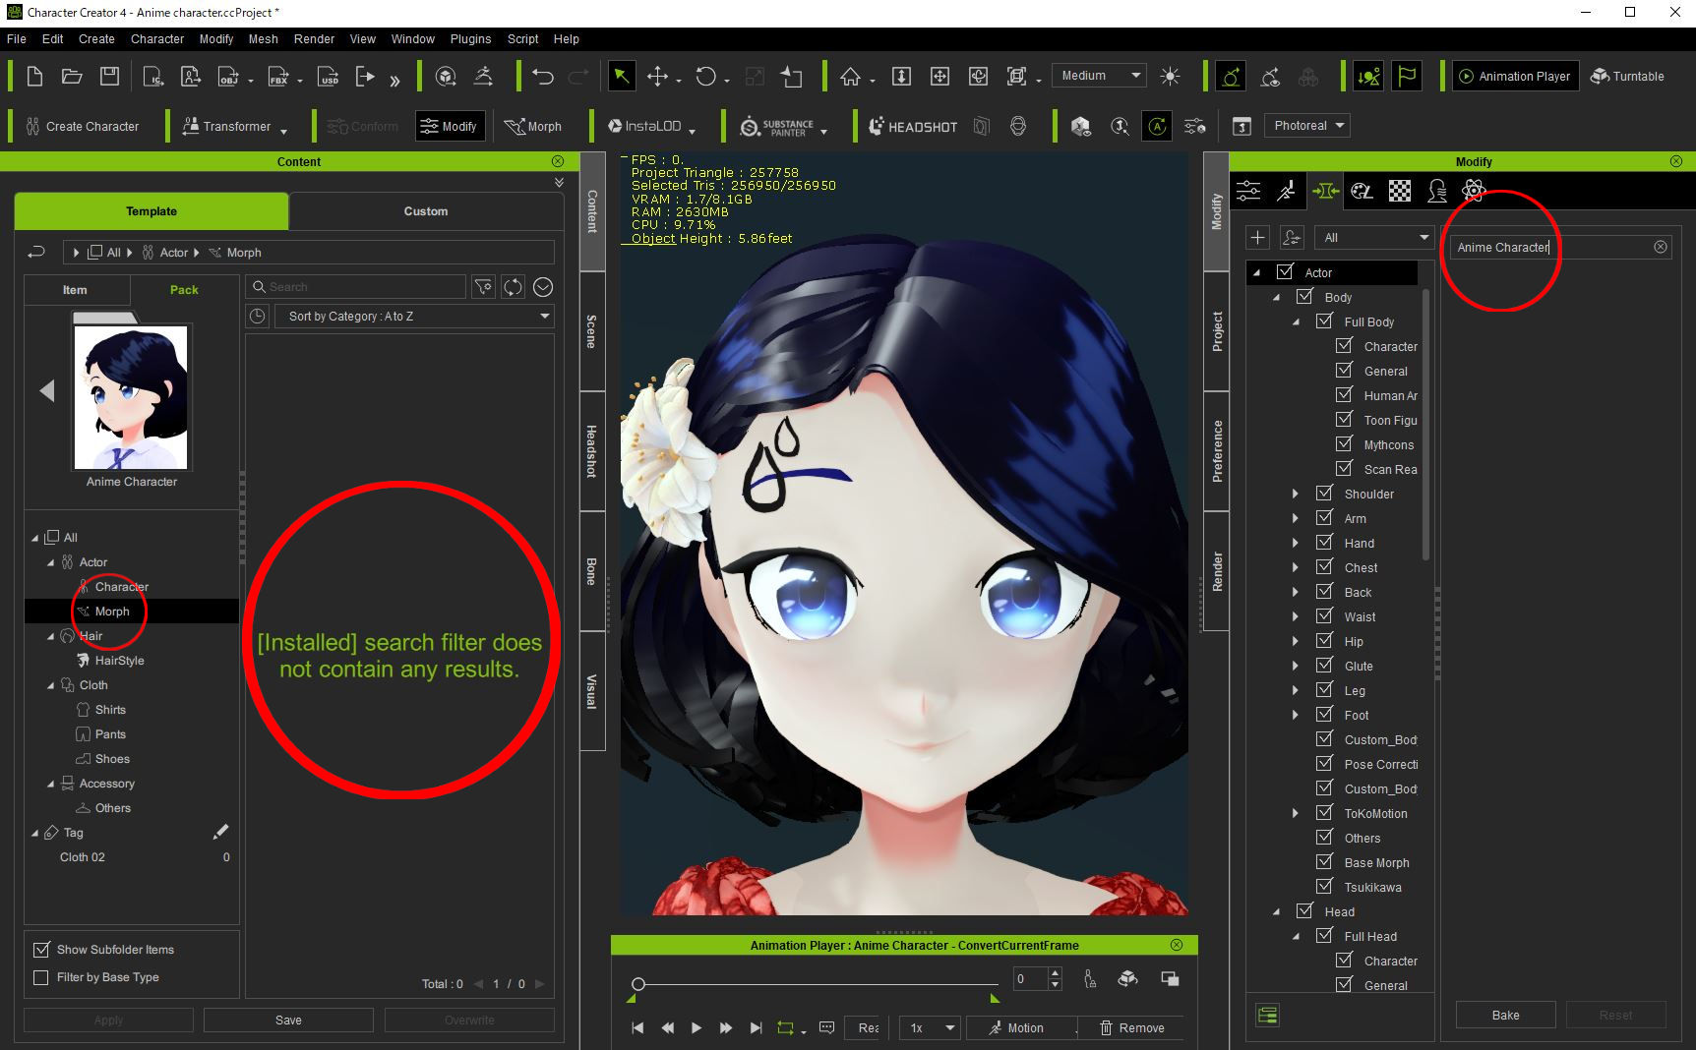Open InstaLOD tool
This screenshot has height=1050, width=1696.
(645, 127)
